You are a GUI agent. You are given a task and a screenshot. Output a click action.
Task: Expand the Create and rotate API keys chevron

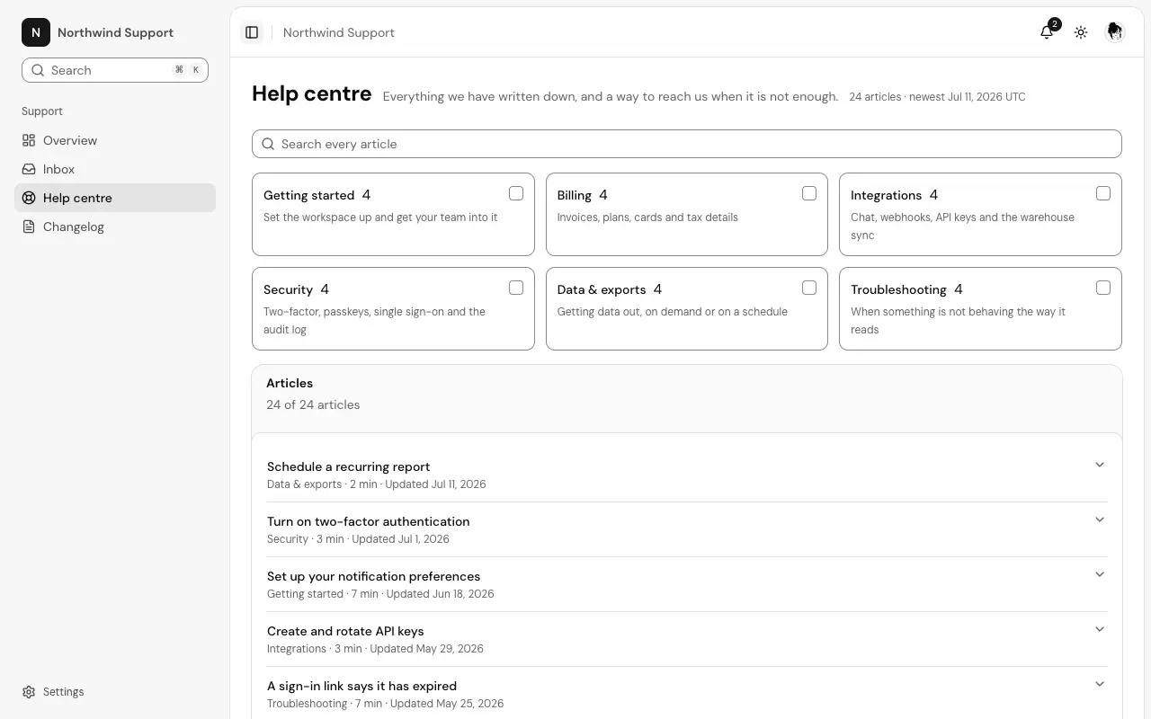click(x=1100, y=629)
